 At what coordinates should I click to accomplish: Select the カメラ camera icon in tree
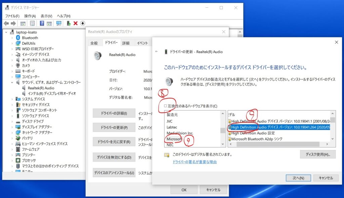(18, 66)
